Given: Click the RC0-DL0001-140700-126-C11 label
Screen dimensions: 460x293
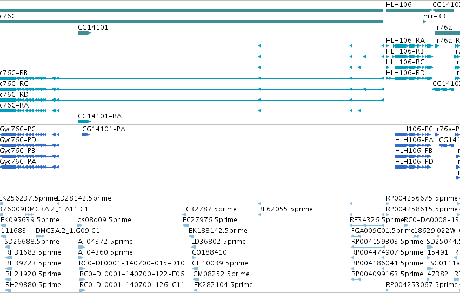Looking at the screenshot, I should click(x=132, y=285).
